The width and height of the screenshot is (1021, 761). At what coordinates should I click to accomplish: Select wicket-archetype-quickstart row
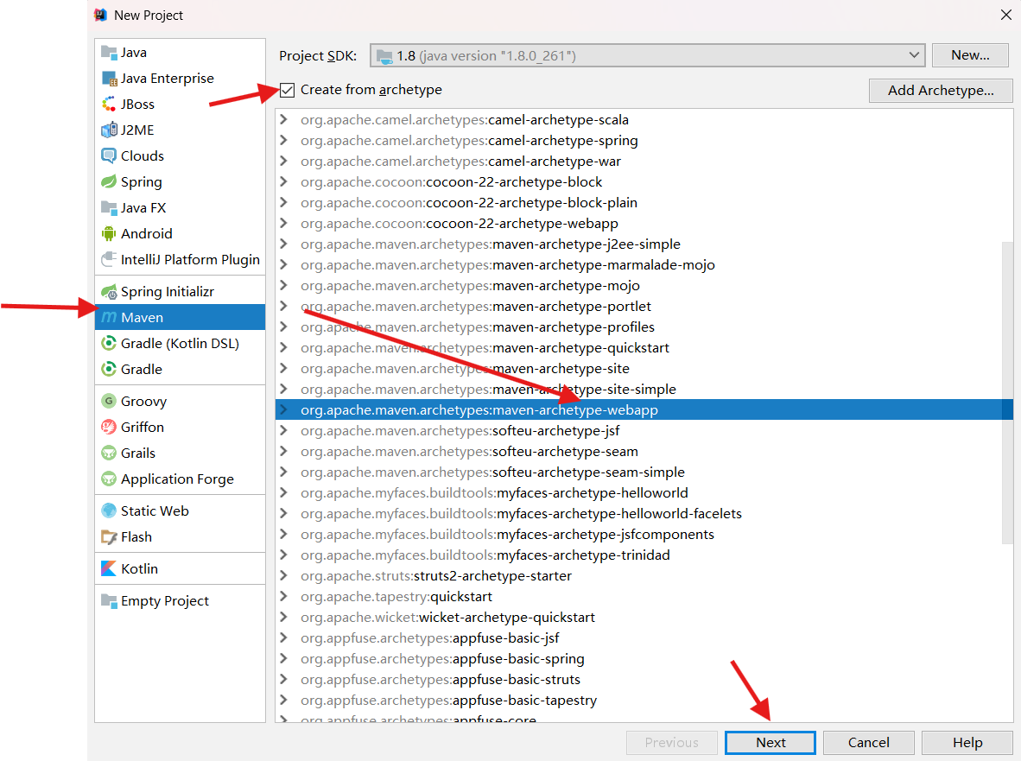click(644, 617)
